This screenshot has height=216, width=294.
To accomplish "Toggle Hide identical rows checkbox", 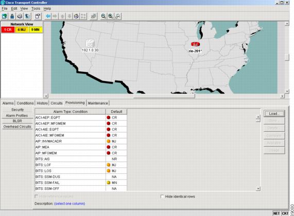I will (162, 197).
